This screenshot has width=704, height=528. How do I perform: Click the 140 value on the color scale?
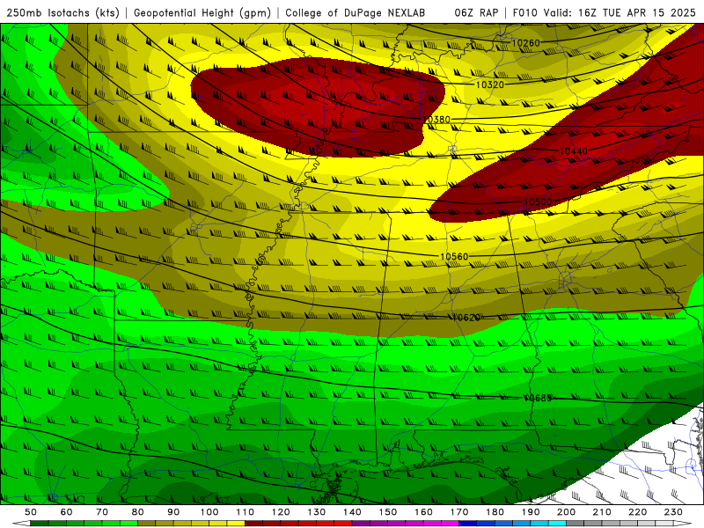[x=352, y=512]
